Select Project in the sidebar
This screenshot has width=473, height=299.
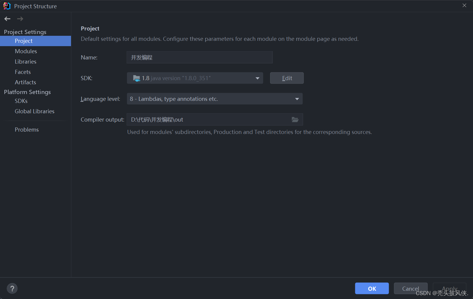pos(35,41)
